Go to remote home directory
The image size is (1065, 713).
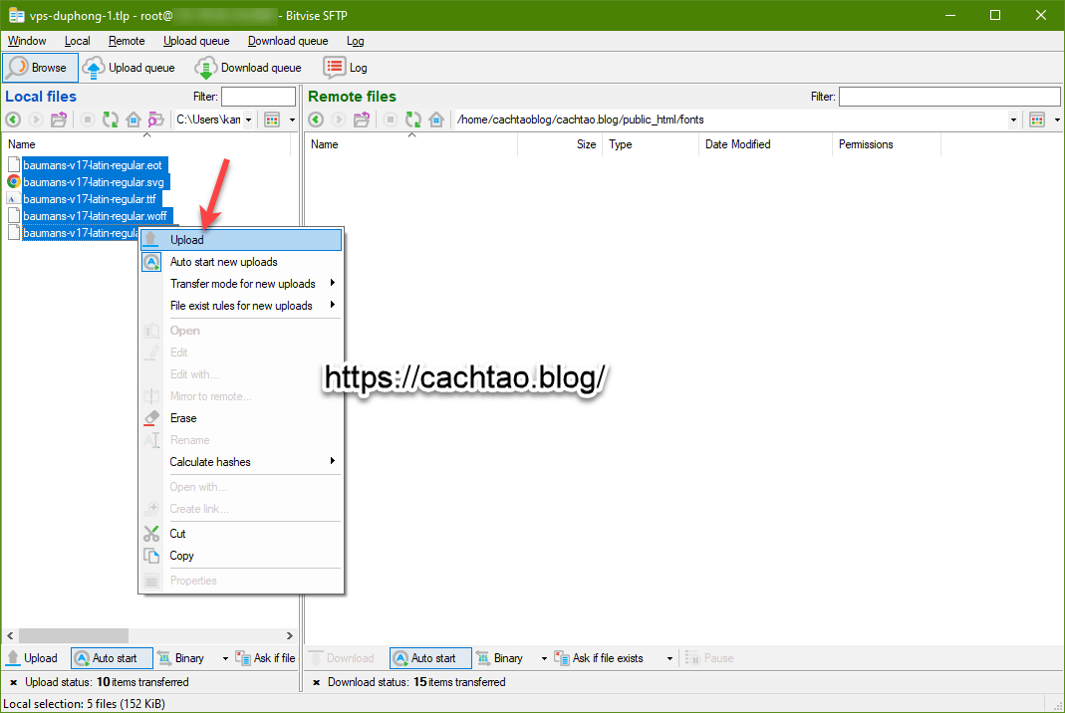coord(436,119)
